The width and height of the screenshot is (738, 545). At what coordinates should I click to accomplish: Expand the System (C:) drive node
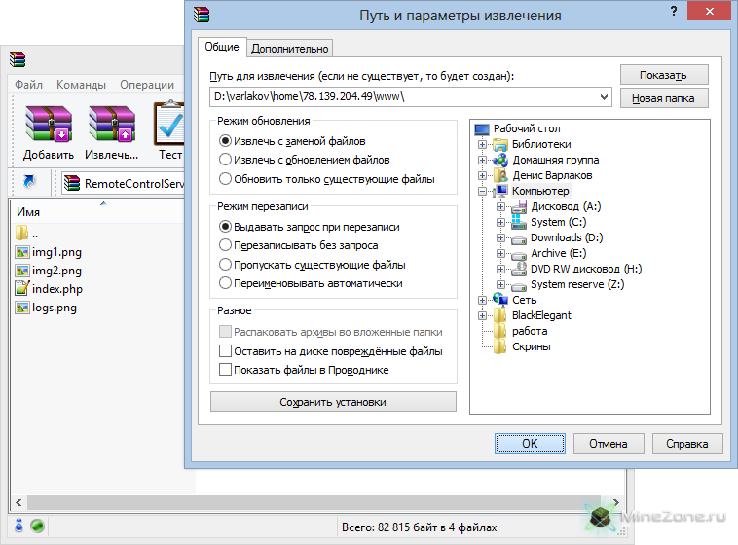(501, 222)
